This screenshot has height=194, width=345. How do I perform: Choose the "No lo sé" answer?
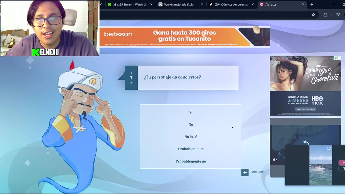[x=191, y=137]
